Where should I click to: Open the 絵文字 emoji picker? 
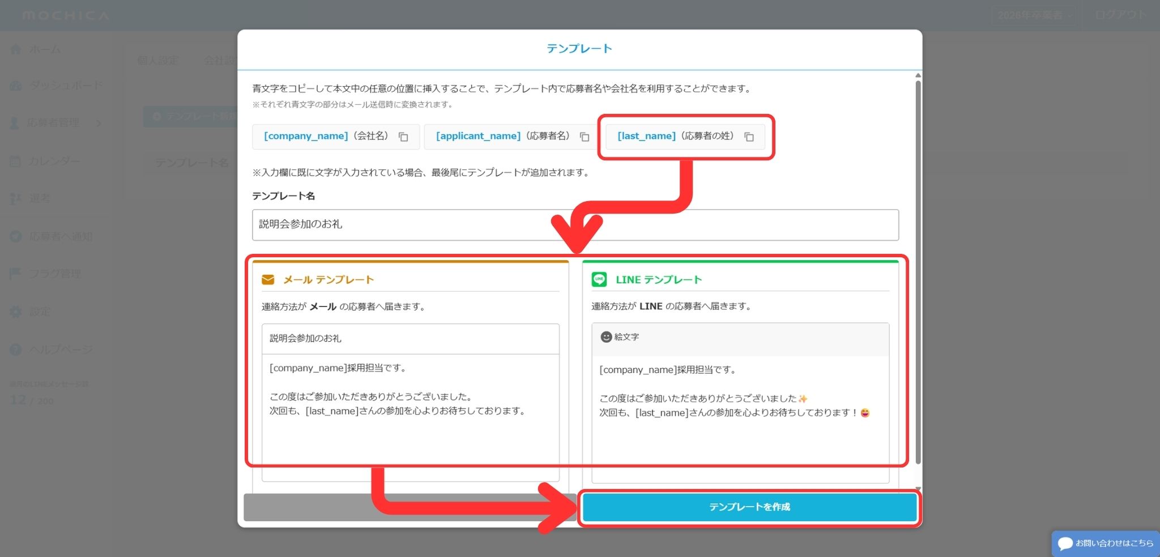(620, 337)
